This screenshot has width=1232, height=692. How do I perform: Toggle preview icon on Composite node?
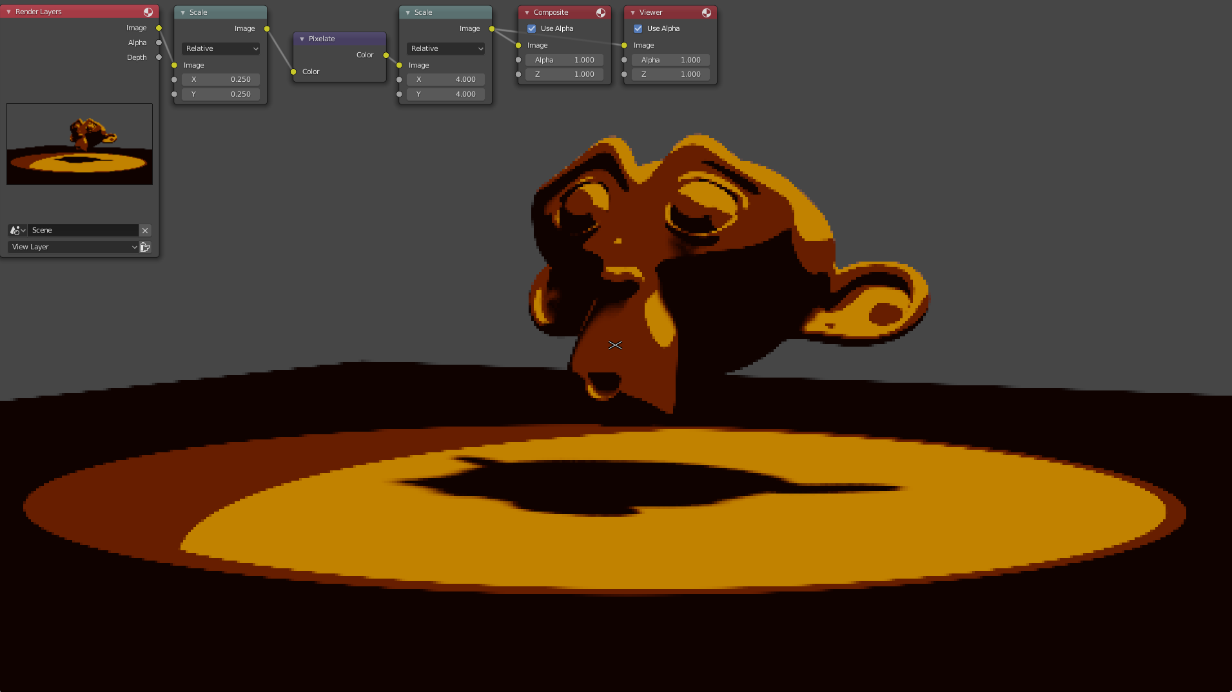[x=601, y=12]
